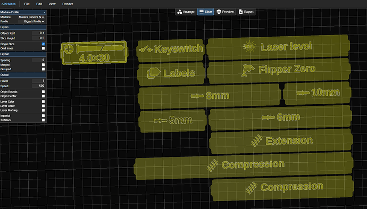367x209 pixels.
Task: Click the keyswitch icon beside Keyswitch text
Action: (x=146, y=49)
